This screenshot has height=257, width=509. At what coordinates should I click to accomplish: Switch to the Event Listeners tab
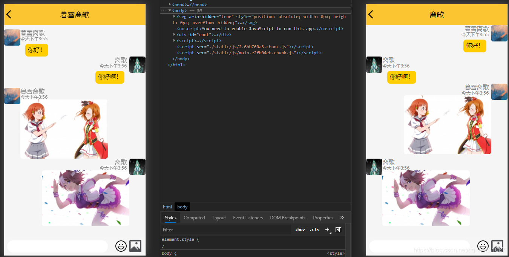point(248,218)
